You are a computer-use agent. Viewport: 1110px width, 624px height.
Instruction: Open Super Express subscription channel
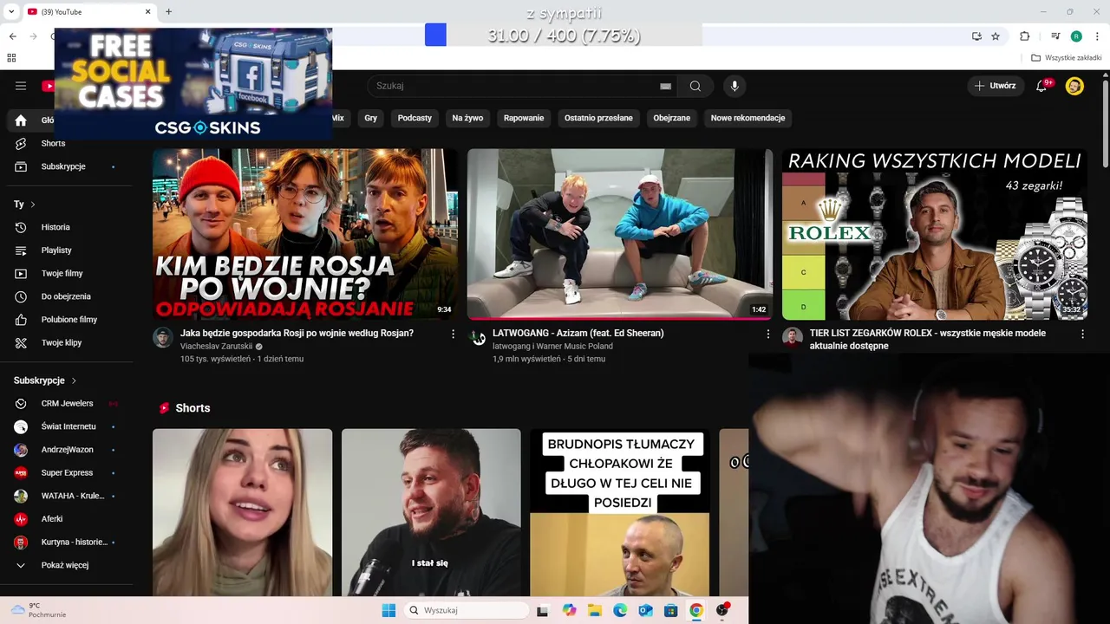[67, 473]
